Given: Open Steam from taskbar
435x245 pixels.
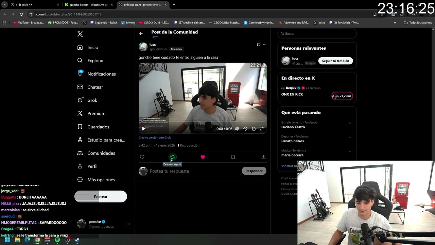Looking at the screenshot, I should [77, 240].
